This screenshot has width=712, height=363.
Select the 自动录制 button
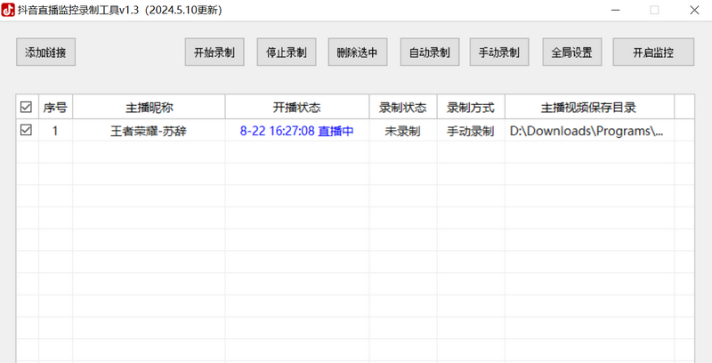pos(429,52)
